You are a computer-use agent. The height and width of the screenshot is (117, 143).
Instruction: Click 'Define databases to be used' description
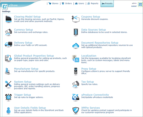104,32
